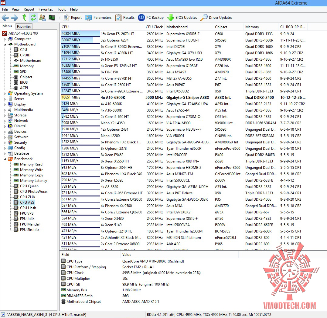Expand the Computer tree node
This screenshot has height=318, width=327.
pos(5,39)
